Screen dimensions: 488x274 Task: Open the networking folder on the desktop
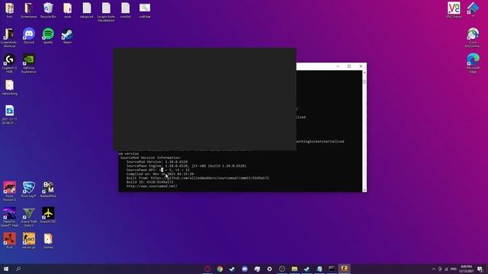pyautogui.click(x=9, y=87)
